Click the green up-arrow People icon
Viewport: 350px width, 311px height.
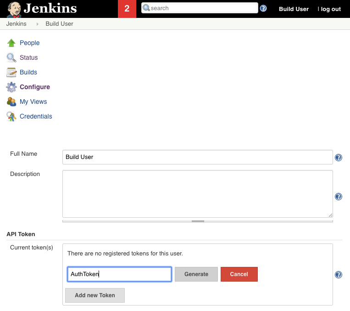[x=11, y=43]
